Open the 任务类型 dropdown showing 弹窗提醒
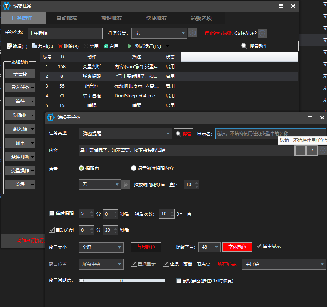The image size is (327, 307). (125, 134)
